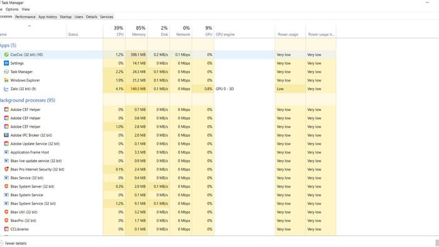This screenshot has width=439, height=247.
Task: Select the CocCoc browser process icon
Action: [x=6, y=55]
